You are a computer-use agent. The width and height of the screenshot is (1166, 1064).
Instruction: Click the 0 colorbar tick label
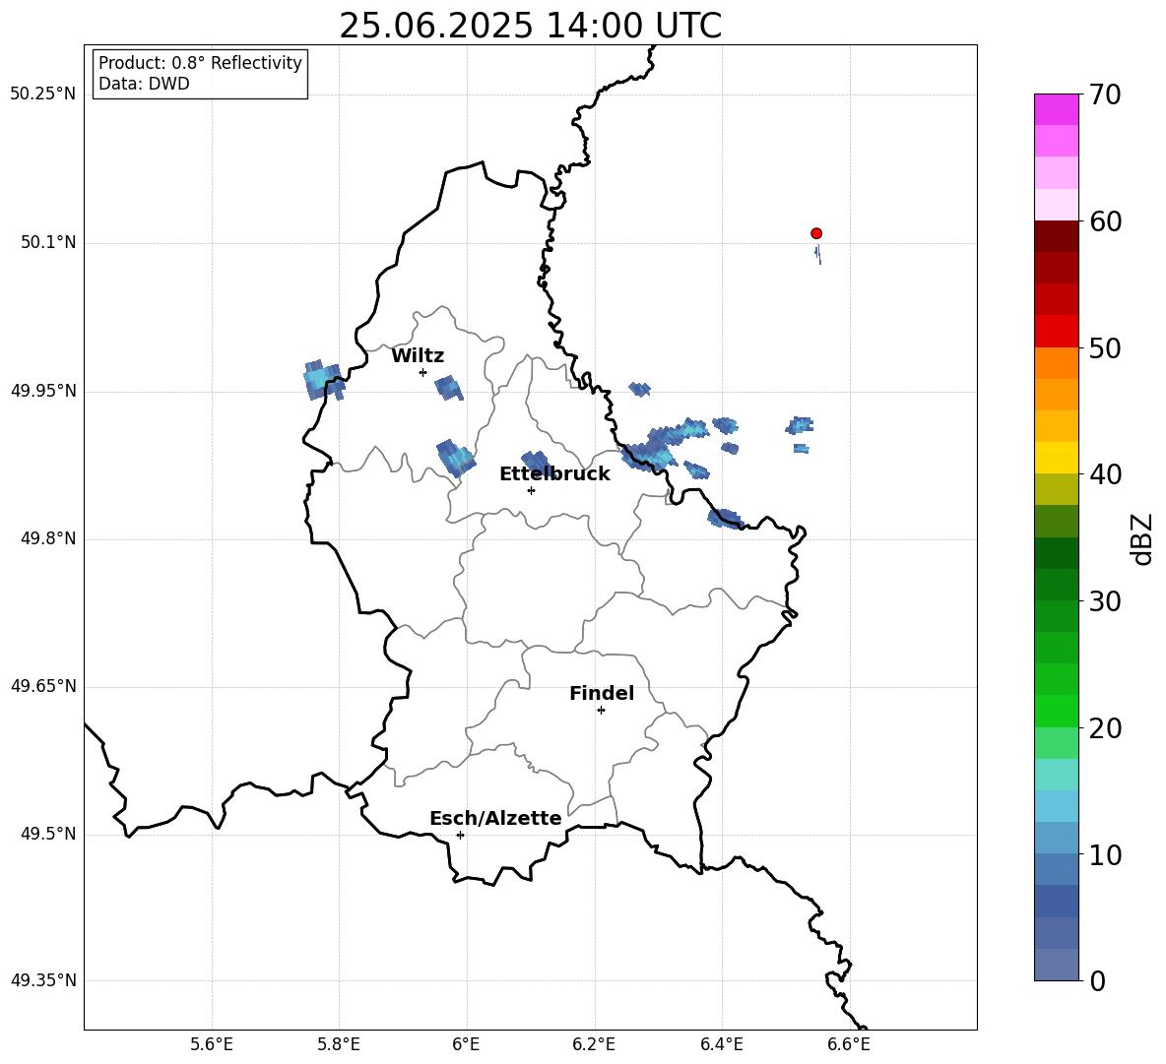[x=1097, y=980]
